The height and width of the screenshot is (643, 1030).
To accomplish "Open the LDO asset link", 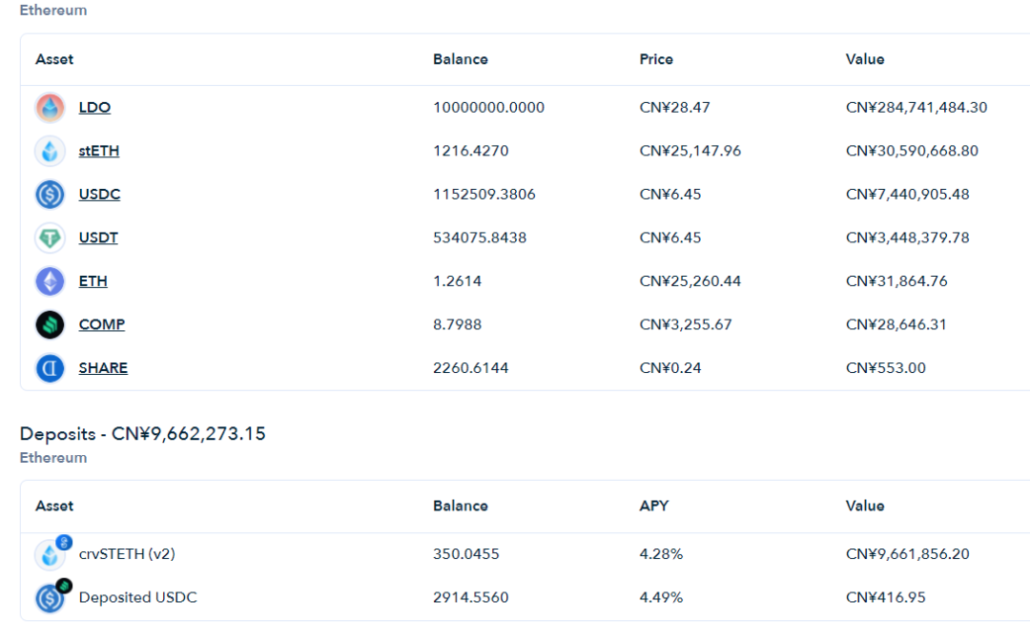I will pyautogui.click(x=94, y=108).
